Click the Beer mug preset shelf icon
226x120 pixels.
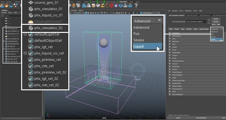pyautogui.click(x=94, y=5)
